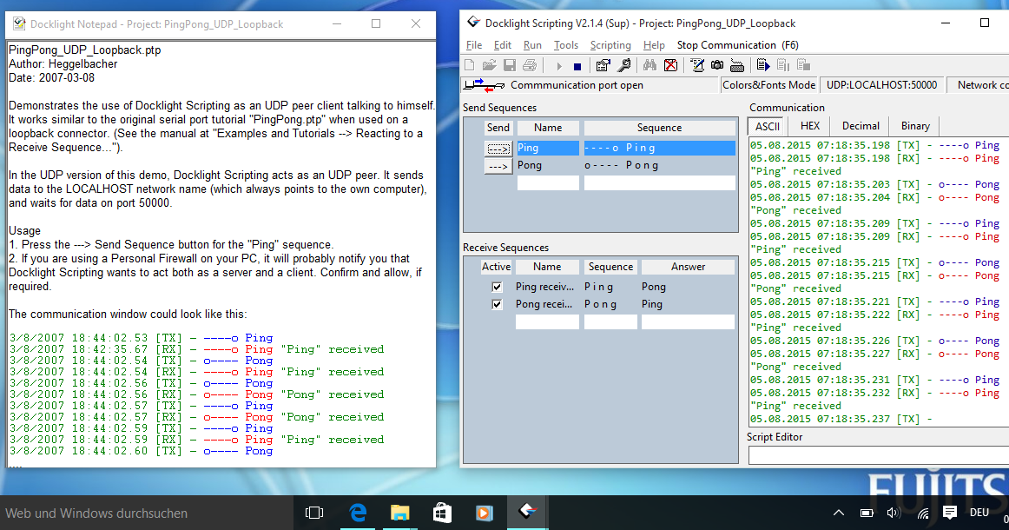Click the Stop Communication square icon
This screenshot has height=530, width=1009.
pyautogui.click(x=577, y=66)
